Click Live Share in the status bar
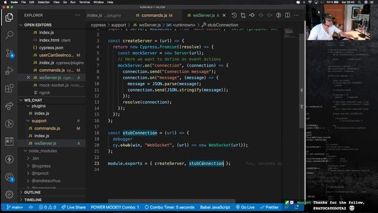The height and width of the screenshot is (213, 378). click(73, 207)
